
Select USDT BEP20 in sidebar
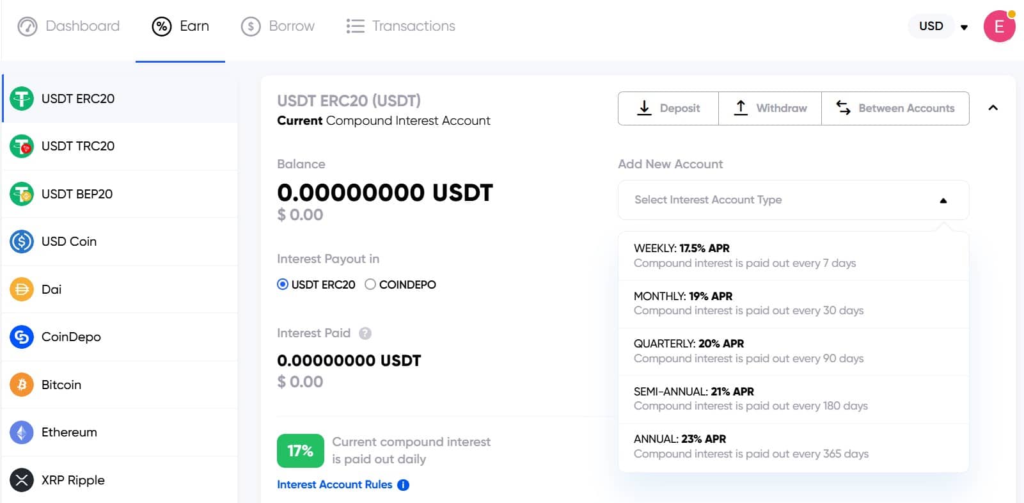(x=120, y=194)
